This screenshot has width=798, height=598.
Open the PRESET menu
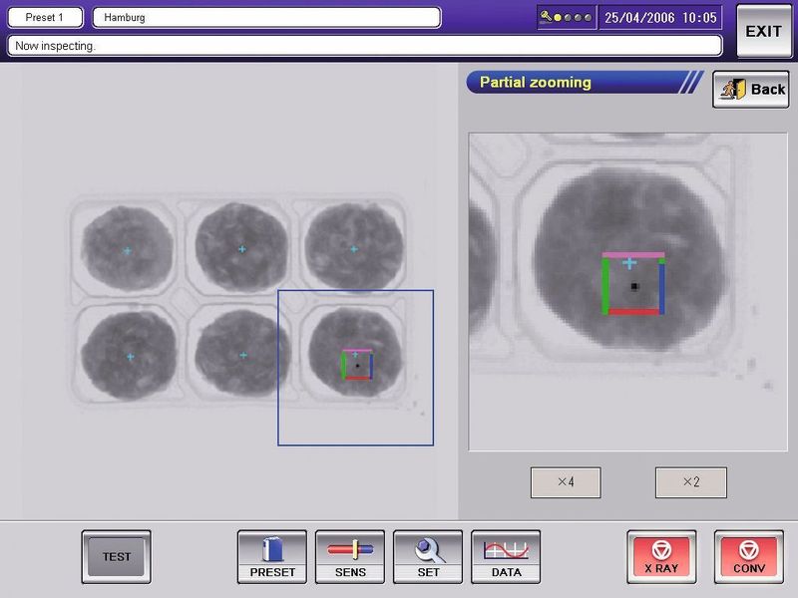[272, 557]
